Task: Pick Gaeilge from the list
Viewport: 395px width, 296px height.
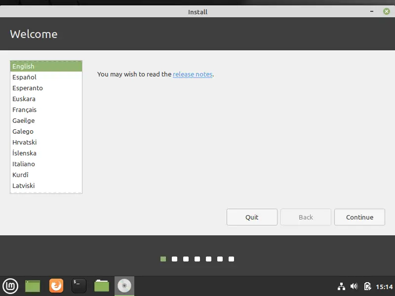Action: pyautogui.click(x=46, y=120)
